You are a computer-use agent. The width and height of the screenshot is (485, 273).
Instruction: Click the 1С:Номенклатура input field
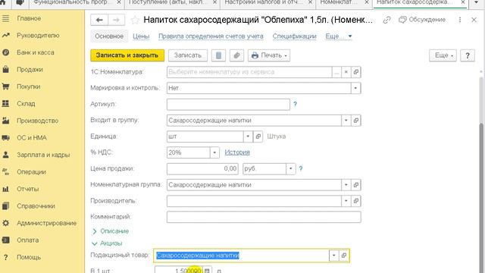click(x=249, y=72)
